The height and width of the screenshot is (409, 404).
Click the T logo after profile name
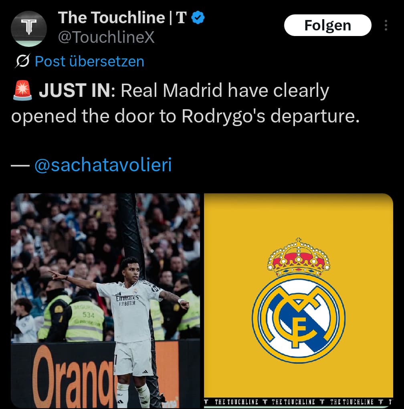(x=181, y=18)
